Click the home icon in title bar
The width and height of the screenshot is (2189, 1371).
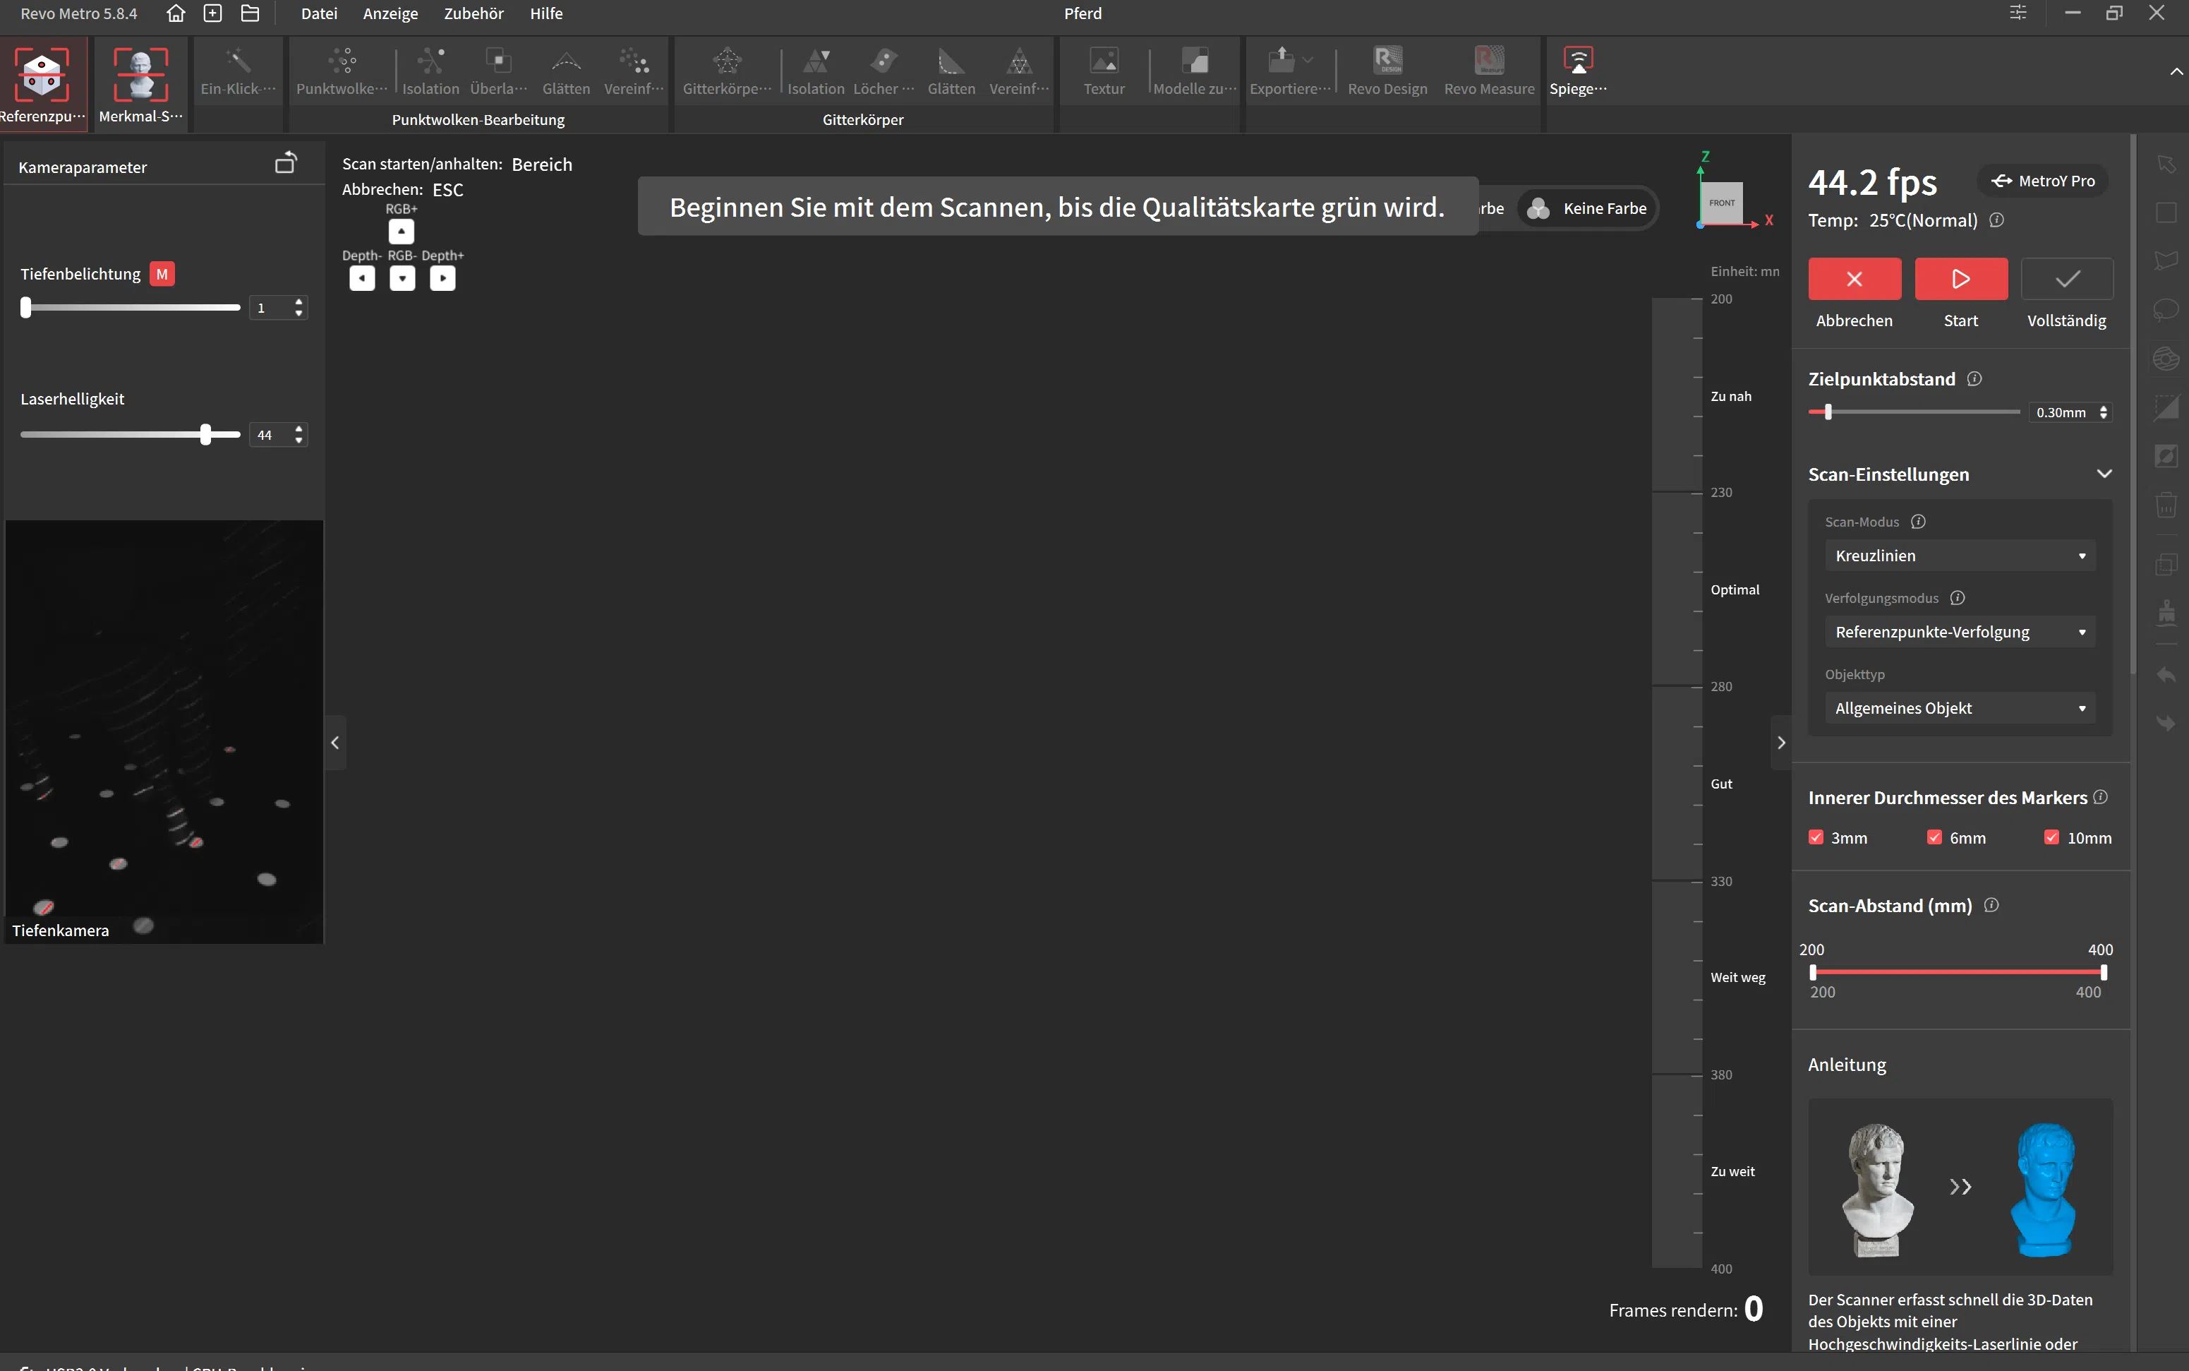pos(176,13)
